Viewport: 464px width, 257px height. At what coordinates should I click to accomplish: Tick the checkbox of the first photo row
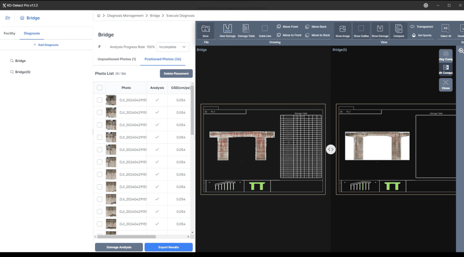[100, 100]
